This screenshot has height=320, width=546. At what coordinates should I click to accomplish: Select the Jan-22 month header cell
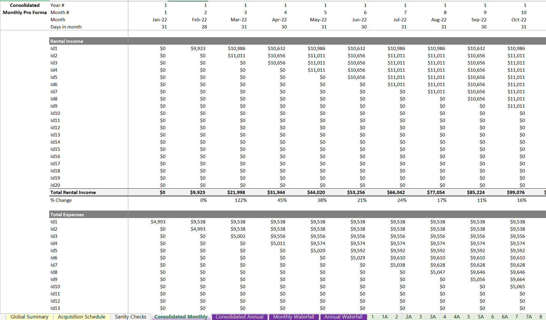point(159,20)
